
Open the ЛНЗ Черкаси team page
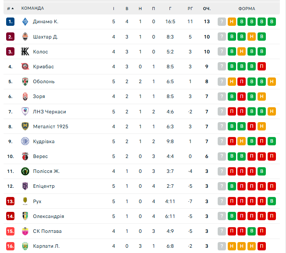point(49,112)
